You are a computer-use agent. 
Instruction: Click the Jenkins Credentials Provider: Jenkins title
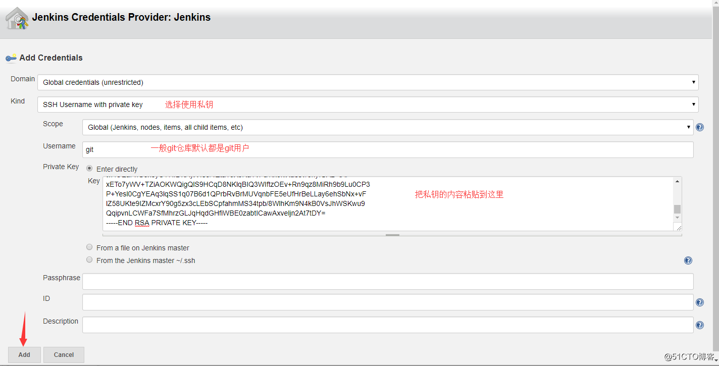click(x=121, y=17)
